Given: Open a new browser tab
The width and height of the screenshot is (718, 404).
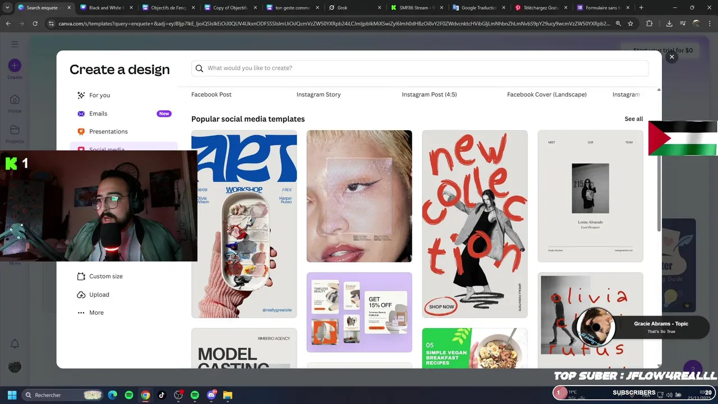Looking at the screenshot, I should [x=641, y=8].
